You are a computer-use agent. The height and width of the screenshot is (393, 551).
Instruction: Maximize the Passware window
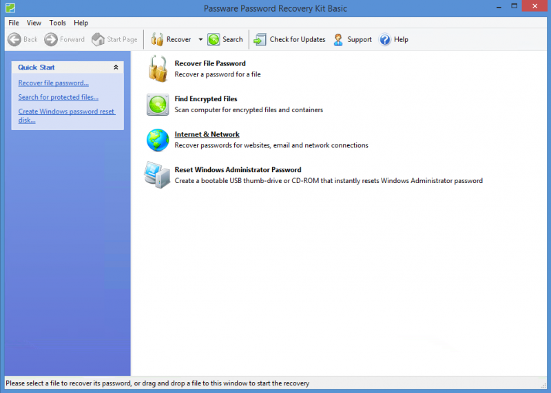514,6
